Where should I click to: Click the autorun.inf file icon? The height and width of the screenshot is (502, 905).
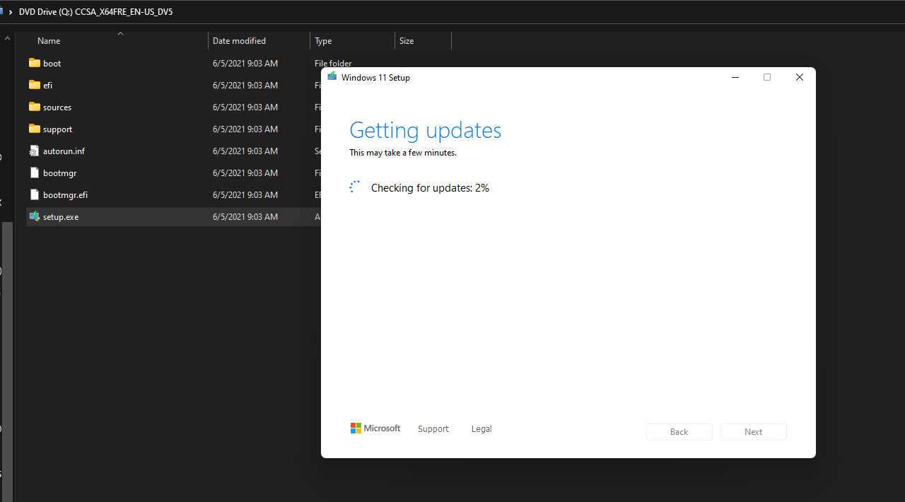point(35,151)
